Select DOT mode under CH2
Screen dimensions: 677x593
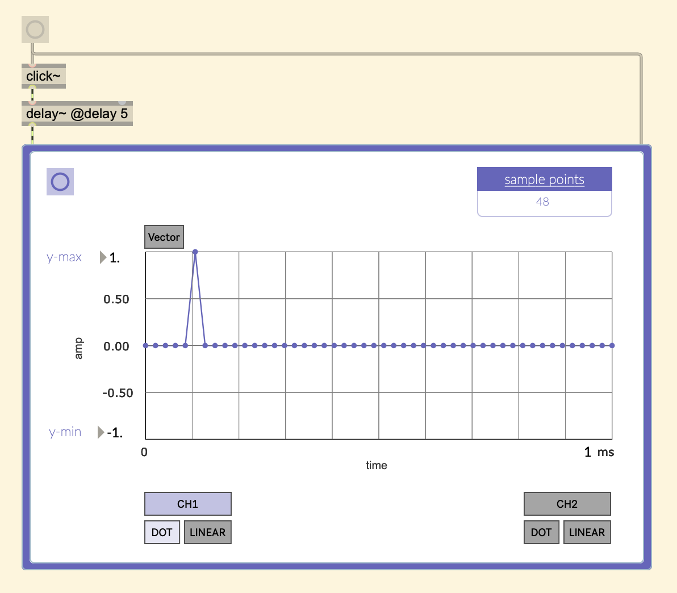coord(541,532)
